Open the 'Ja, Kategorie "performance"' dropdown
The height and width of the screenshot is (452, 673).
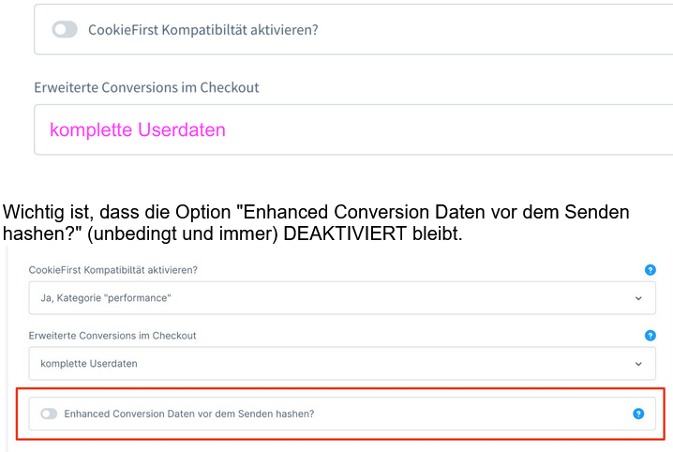pyautogui.click(x=337, y=298)
